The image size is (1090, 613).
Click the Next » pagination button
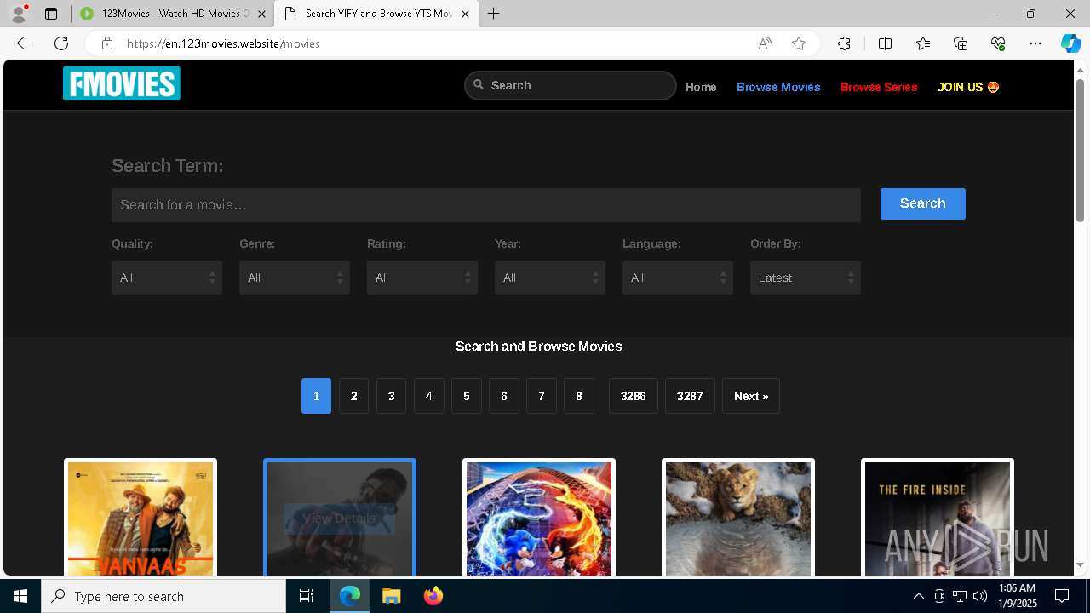coord(751,396)
